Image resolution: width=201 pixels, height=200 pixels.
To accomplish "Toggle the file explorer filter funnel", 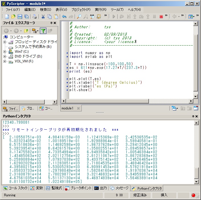I will coord(43,30).
